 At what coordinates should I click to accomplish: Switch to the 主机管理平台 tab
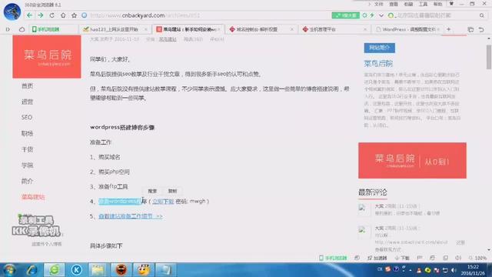click(334, 29)
